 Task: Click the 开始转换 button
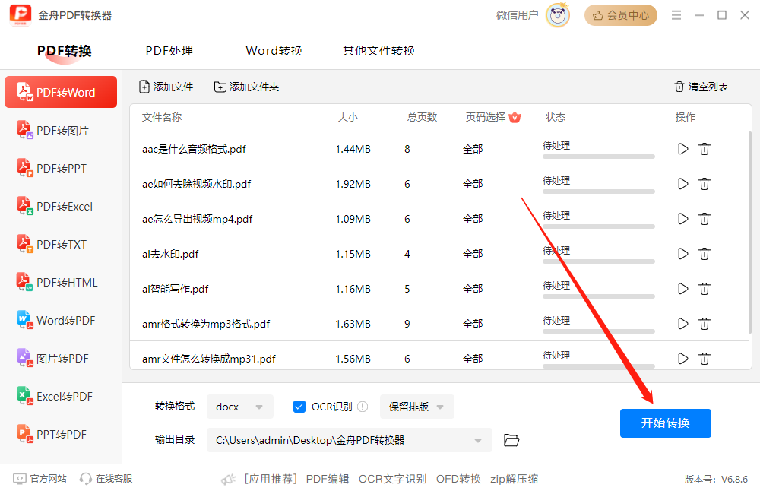pos(665,423)
